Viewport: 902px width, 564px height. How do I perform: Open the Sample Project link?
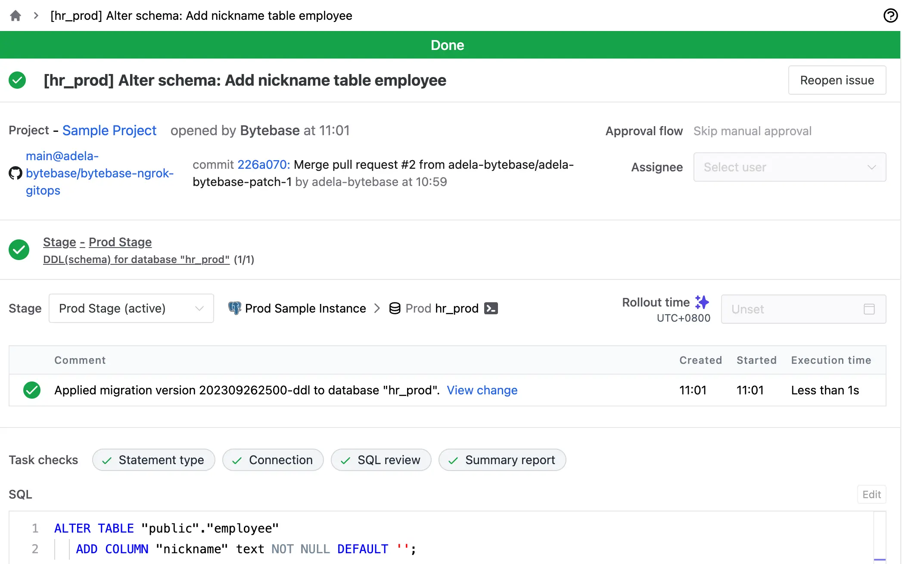109,130
